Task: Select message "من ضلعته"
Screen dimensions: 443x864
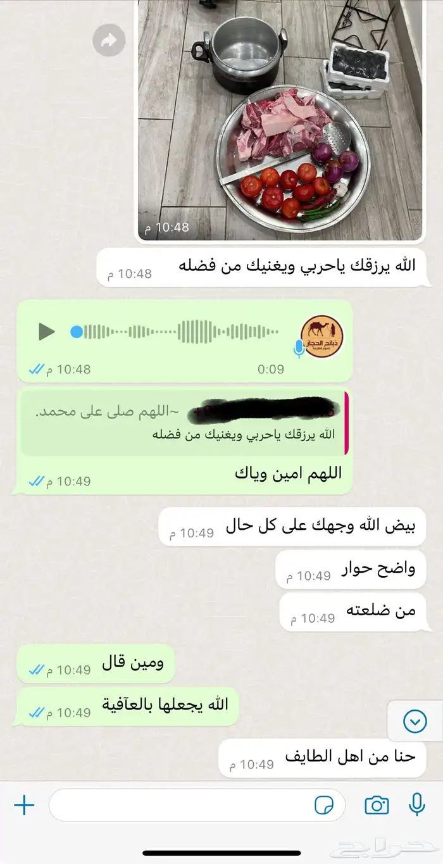Action: (353, 611)
